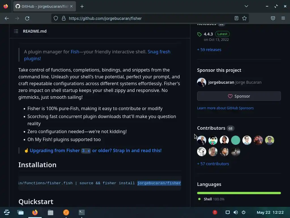Click the Quickstart heading
Image resolution: width=290 pixels, height=218 pixels.
pos(36,202)
